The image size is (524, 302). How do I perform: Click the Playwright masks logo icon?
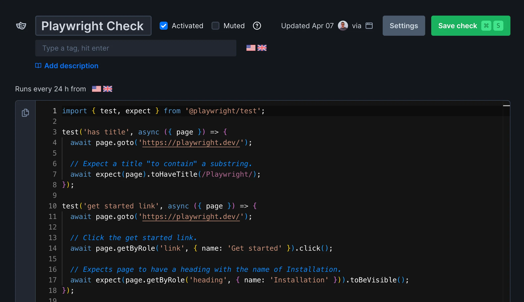(21, 26)
